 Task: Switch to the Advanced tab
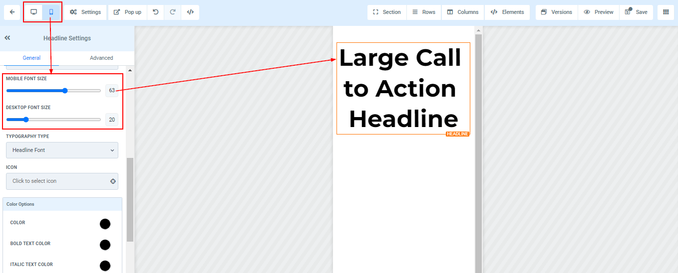pos(101,58)
